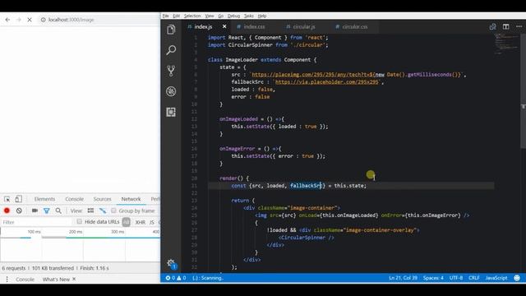Open the Explorer view in VS Code

point(171,30)
